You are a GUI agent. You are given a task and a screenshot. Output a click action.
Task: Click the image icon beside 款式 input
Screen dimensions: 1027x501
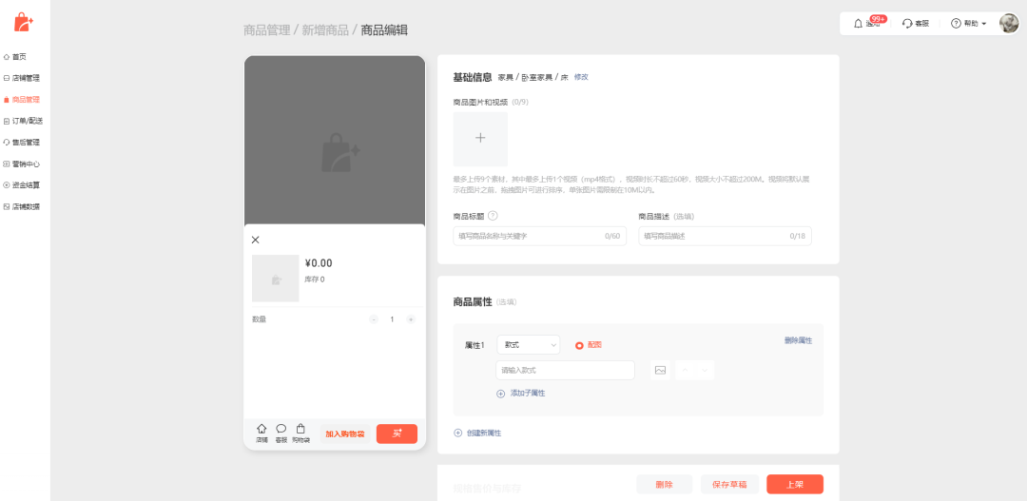(x=660, y=371)
